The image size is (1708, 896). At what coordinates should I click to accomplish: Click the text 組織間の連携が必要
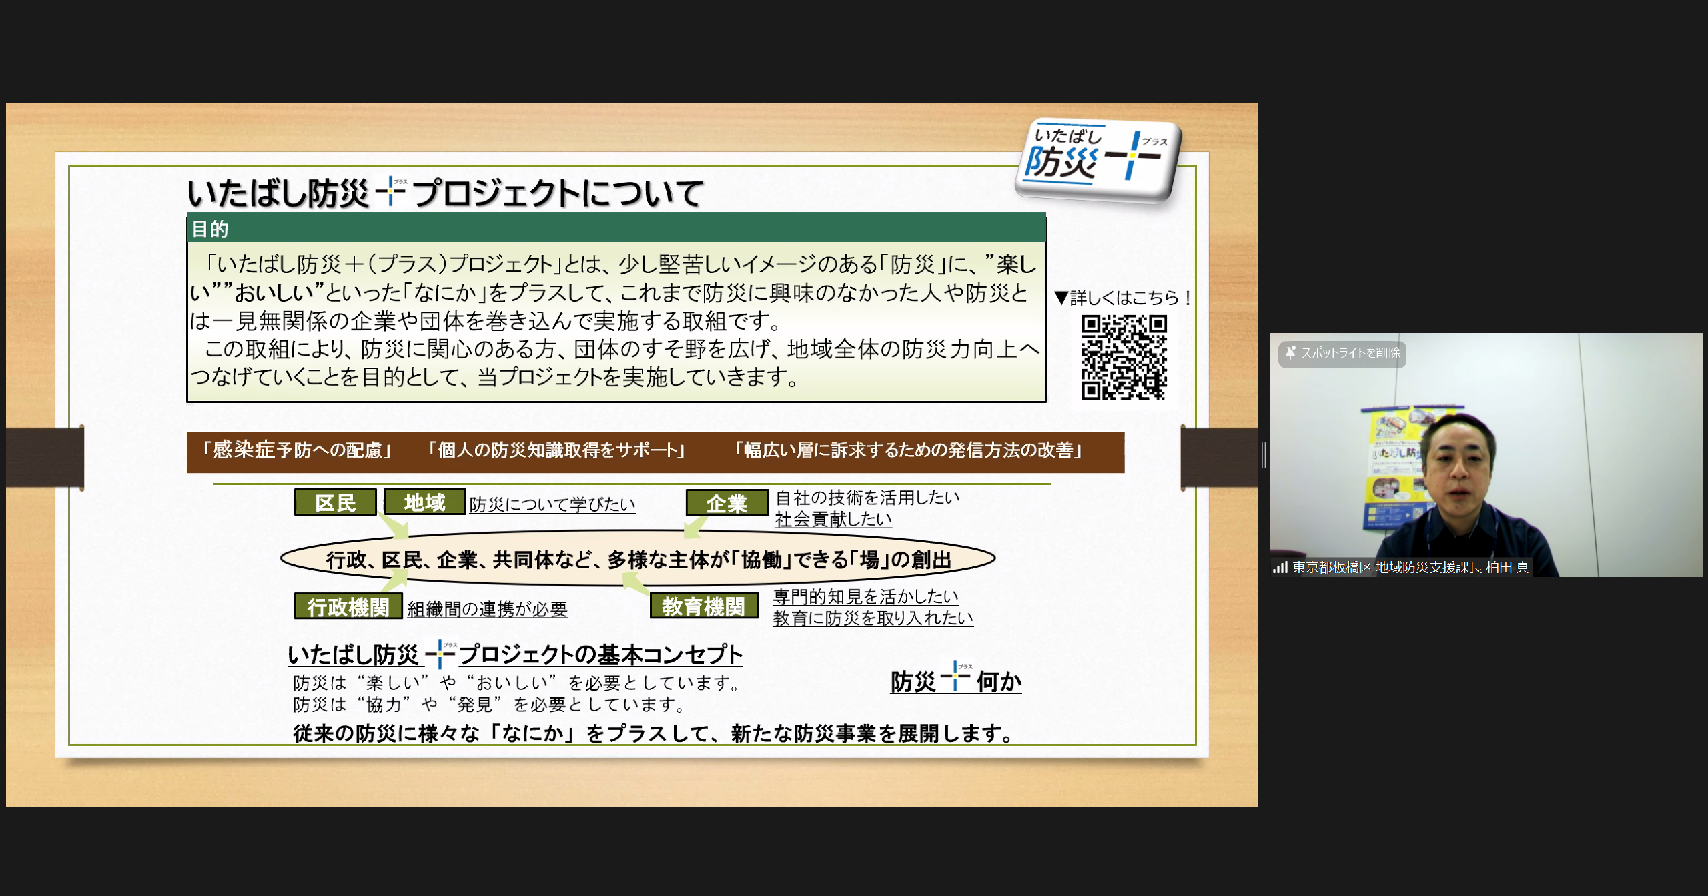[488, 609]
